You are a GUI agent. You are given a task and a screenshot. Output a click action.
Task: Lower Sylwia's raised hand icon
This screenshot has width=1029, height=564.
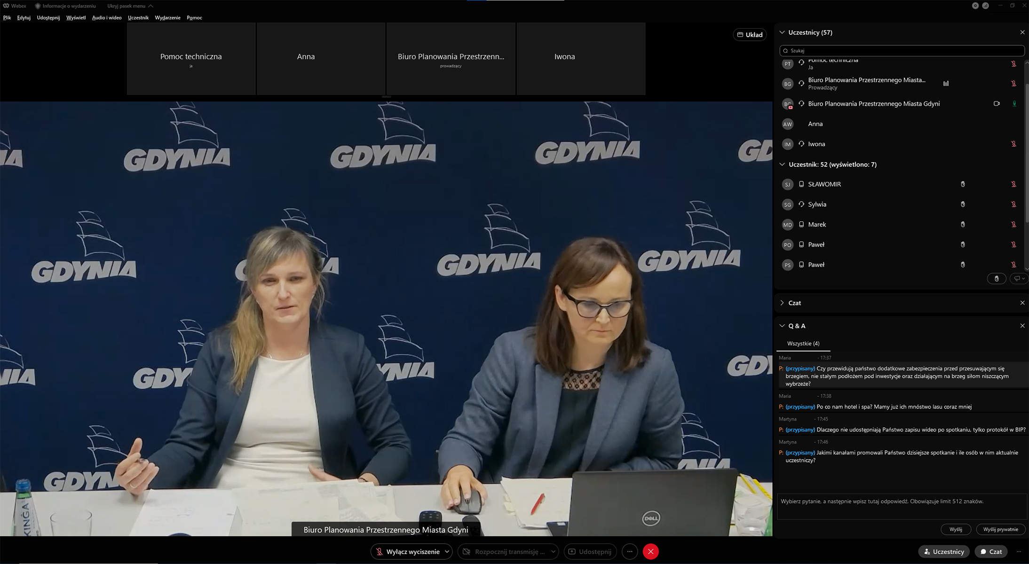pos(962,204)
